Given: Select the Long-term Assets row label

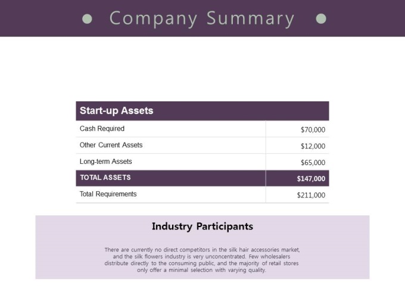Looking at the screenshot, I should pos(106,162).
